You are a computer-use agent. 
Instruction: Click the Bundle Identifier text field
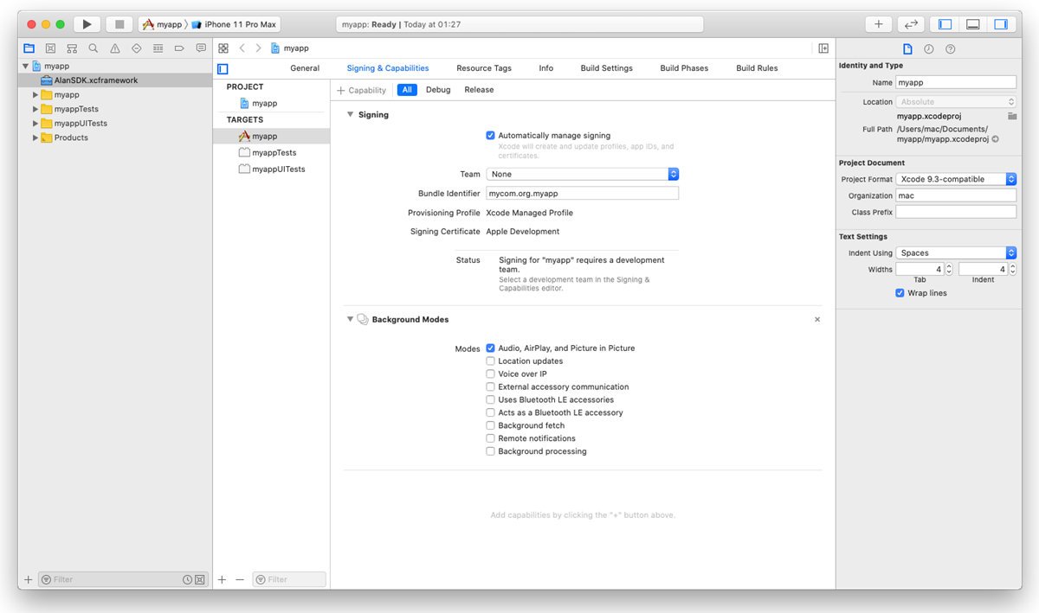pos(582,194)
